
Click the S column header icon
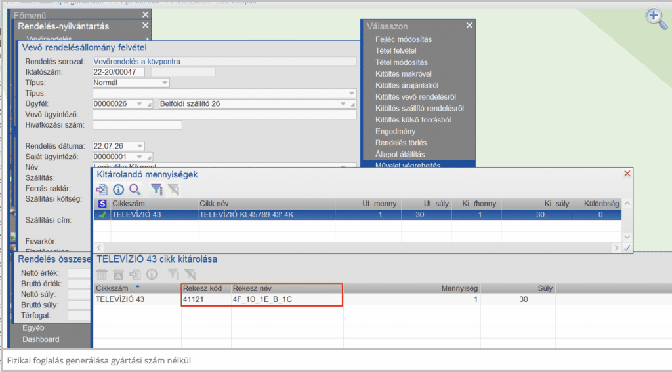[x=102, y=204]
